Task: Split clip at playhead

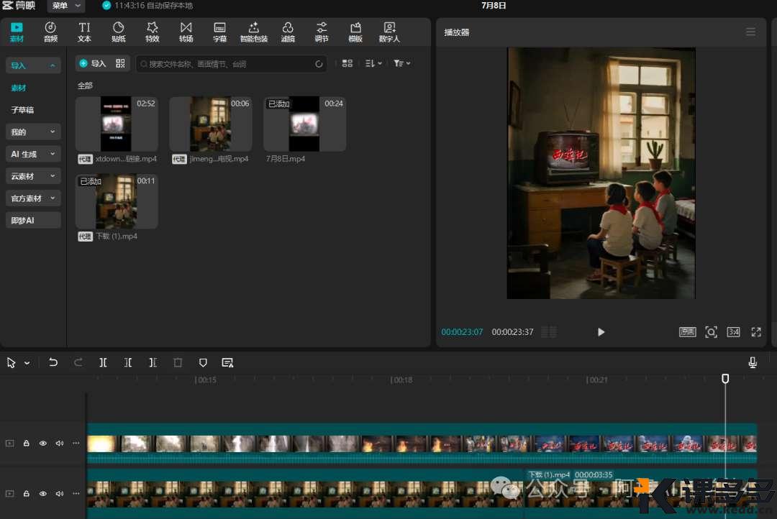Action: [103, 362]
